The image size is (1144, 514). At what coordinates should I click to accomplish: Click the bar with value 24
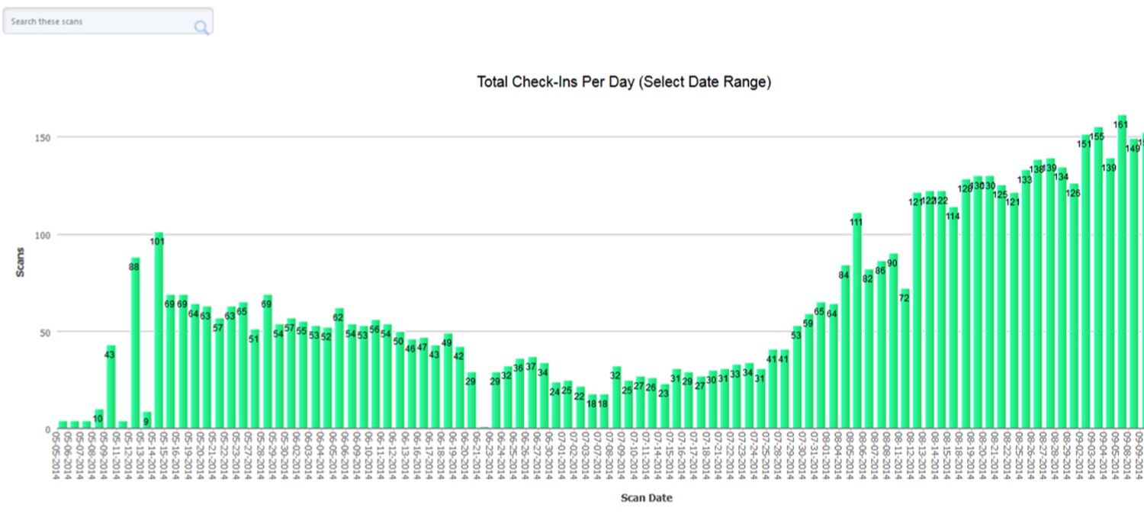pyautogui.click(x=556, y=406)
